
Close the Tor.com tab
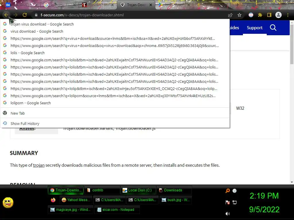click(113, 5)
